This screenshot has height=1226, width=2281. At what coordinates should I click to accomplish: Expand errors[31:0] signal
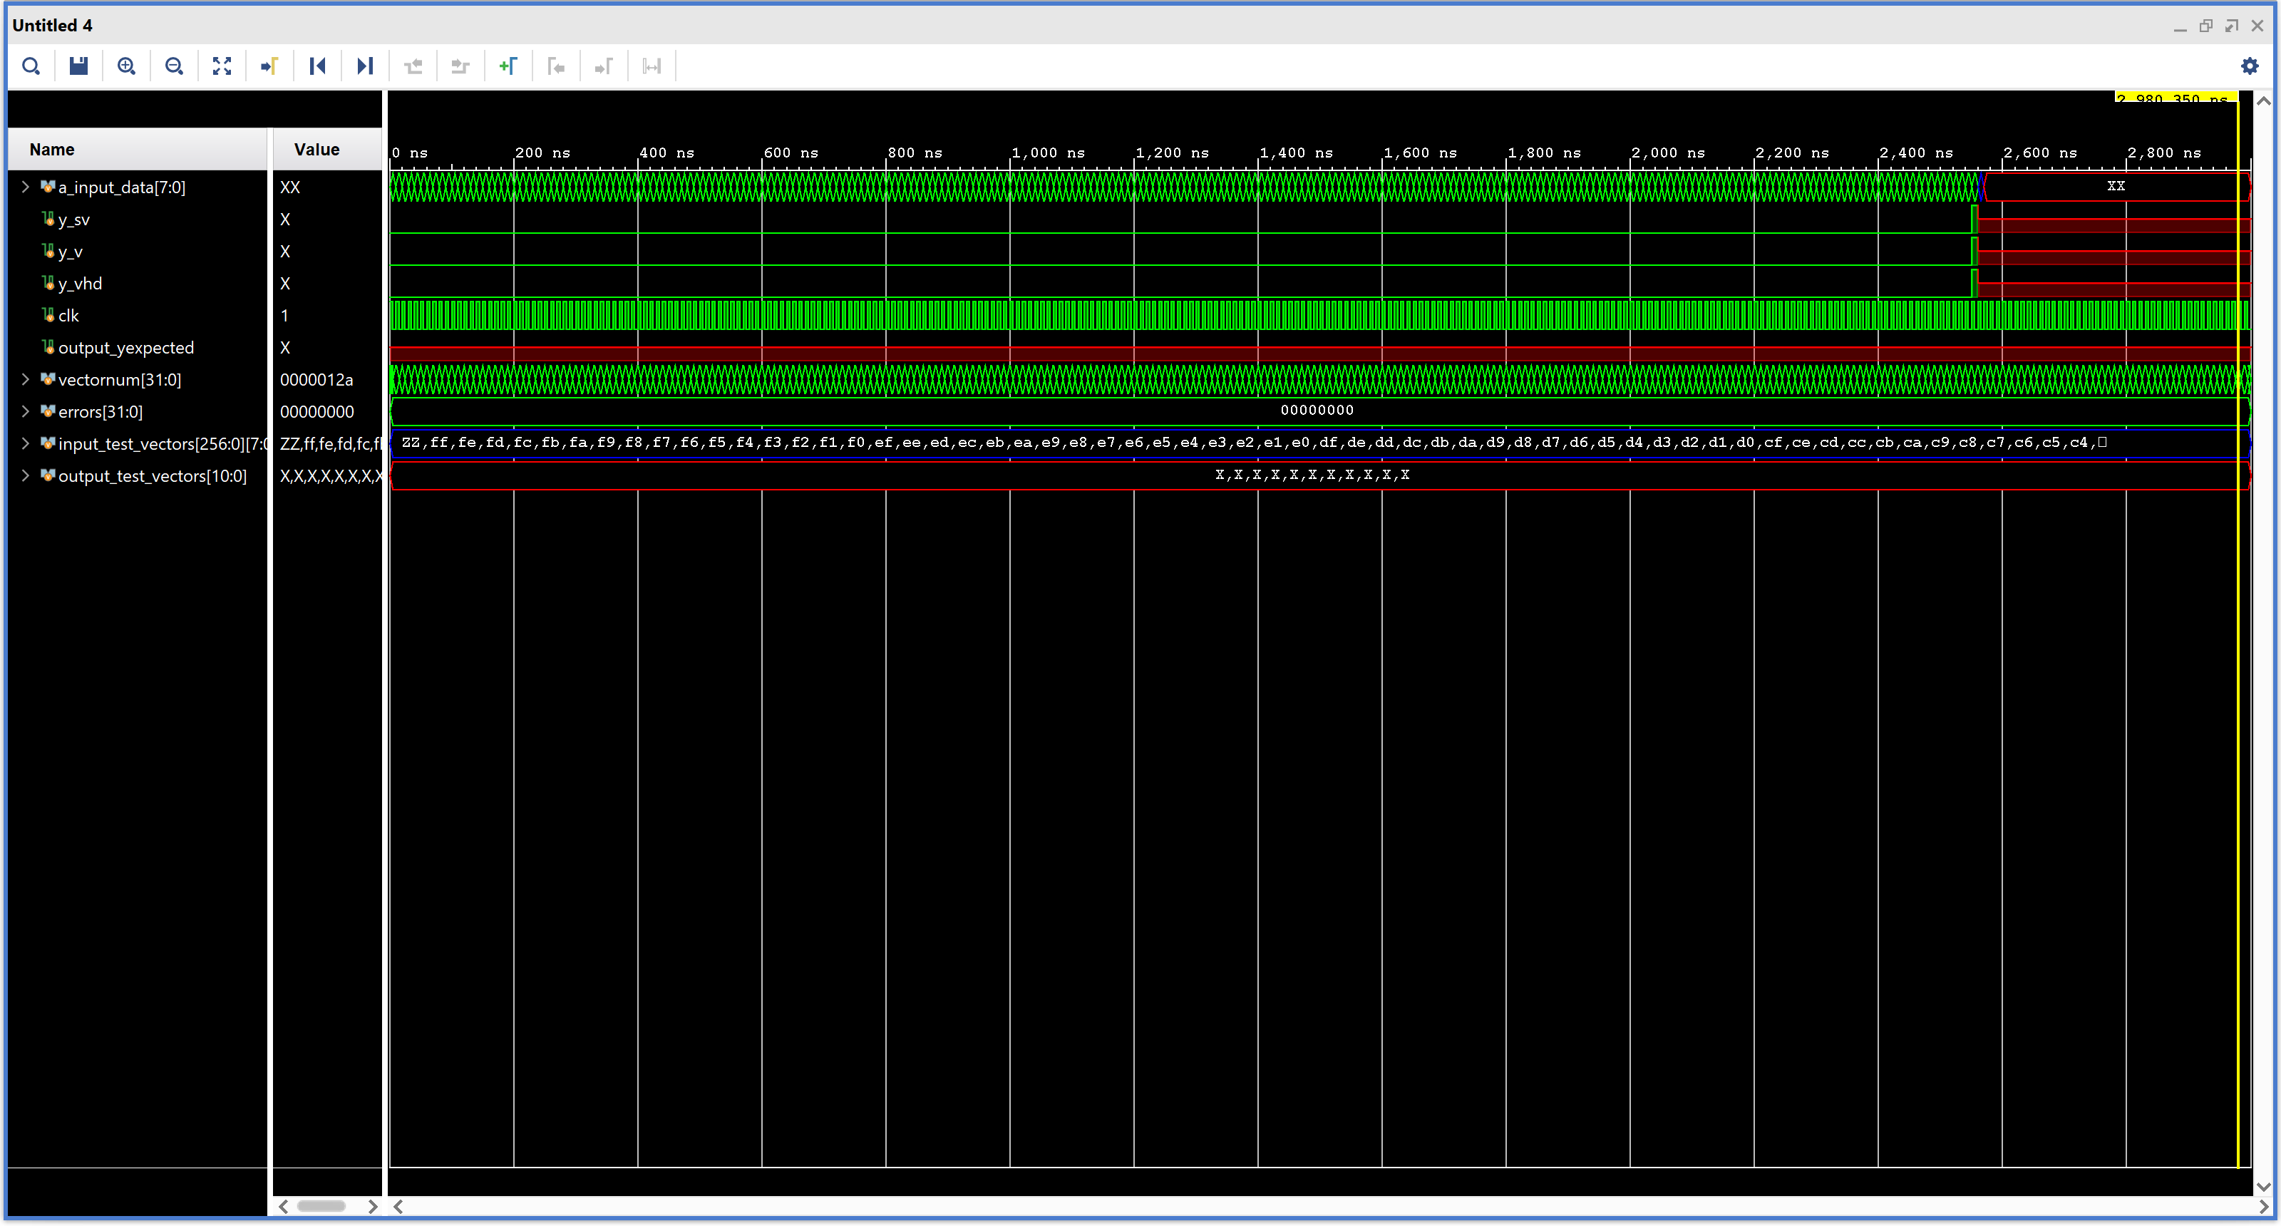click(x=26, y=411)
